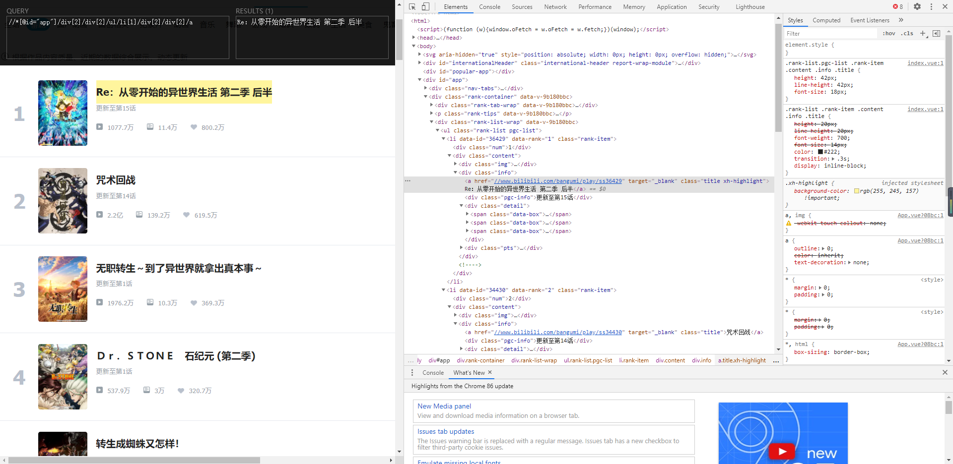Switch to the Sources tab

coord(522,7)
